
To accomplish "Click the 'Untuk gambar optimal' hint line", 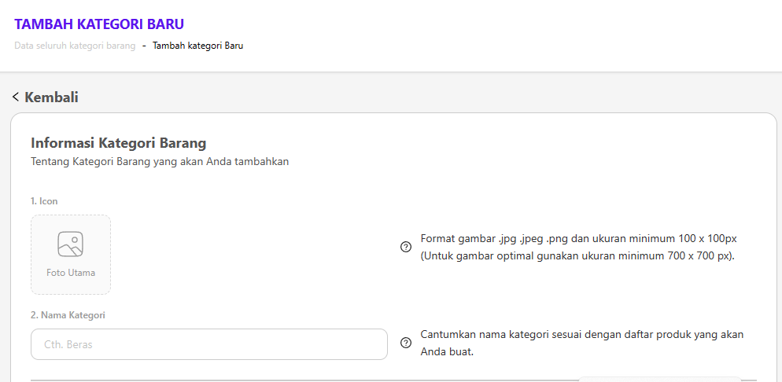I will [577, 255].
